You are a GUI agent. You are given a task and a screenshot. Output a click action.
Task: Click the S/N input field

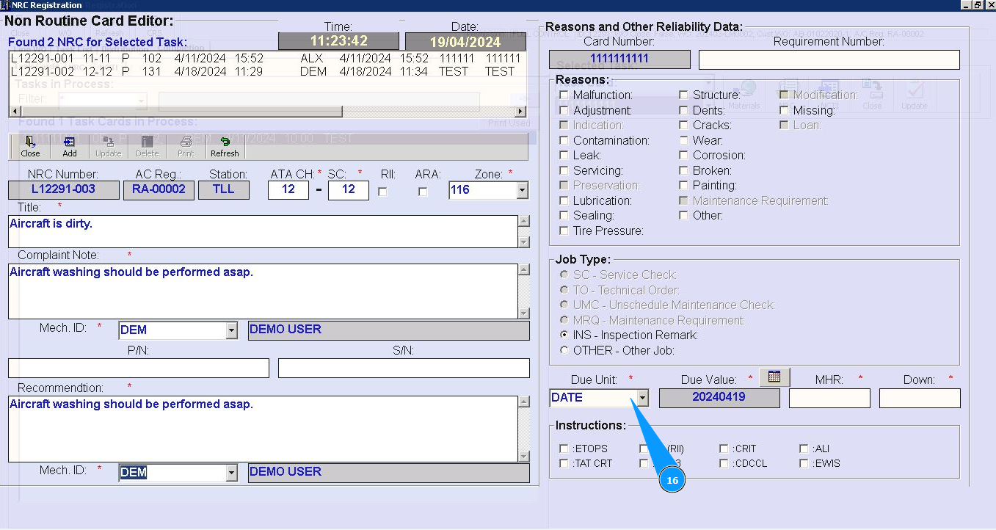(x=404, y=369)
